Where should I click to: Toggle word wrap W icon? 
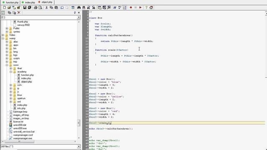tap(115, 7)
